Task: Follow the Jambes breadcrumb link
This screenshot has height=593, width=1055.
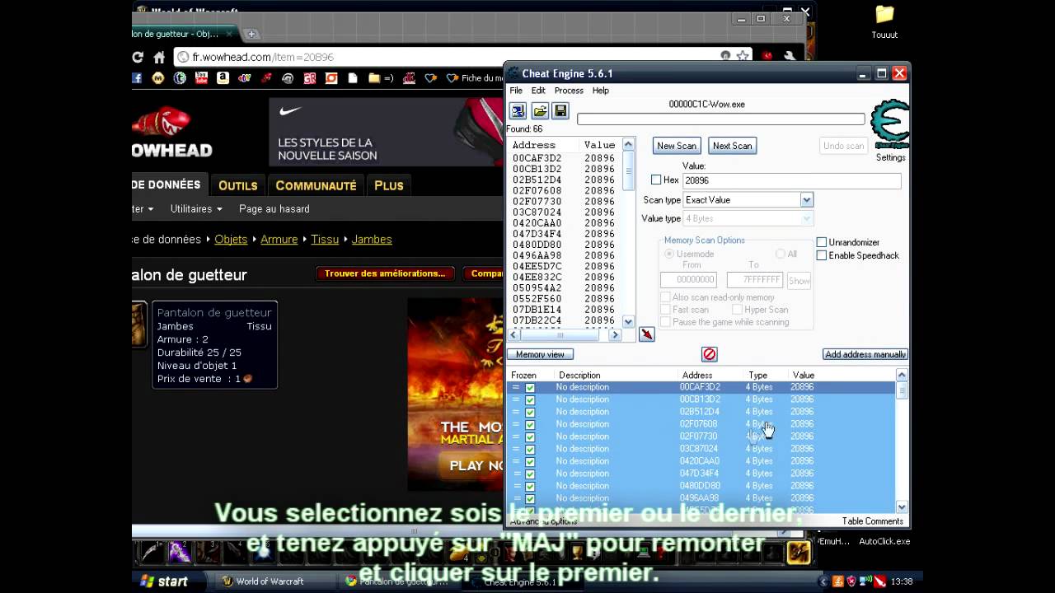Action: tap(372, 239)
